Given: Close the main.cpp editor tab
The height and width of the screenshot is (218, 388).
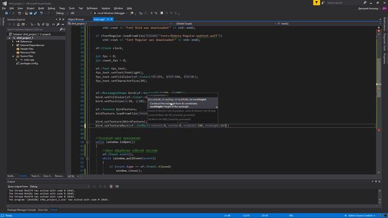Looking at the screenshot, I should click(112, 19).
